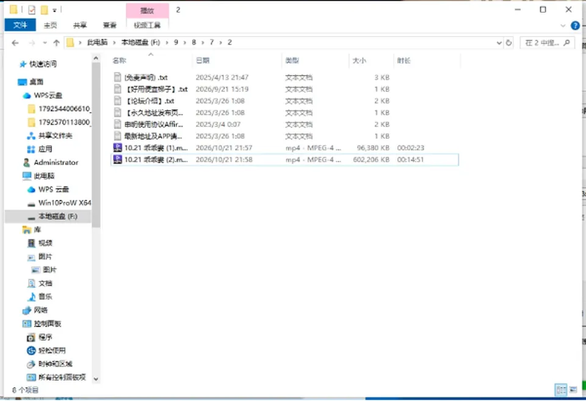Click the search box for folder 2
Image resolution: width=586 pixels, height=401 pixels.
[547, 43]
